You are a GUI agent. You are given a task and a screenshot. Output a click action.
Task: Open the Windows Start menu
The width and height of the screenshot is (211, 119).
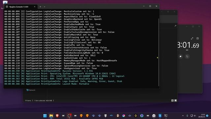[45, 116]
